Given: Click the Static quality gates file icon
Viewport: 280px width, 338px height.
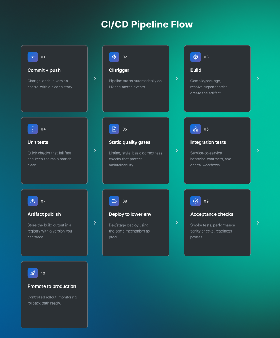Looking at the screenshot, I should (114, 129).
